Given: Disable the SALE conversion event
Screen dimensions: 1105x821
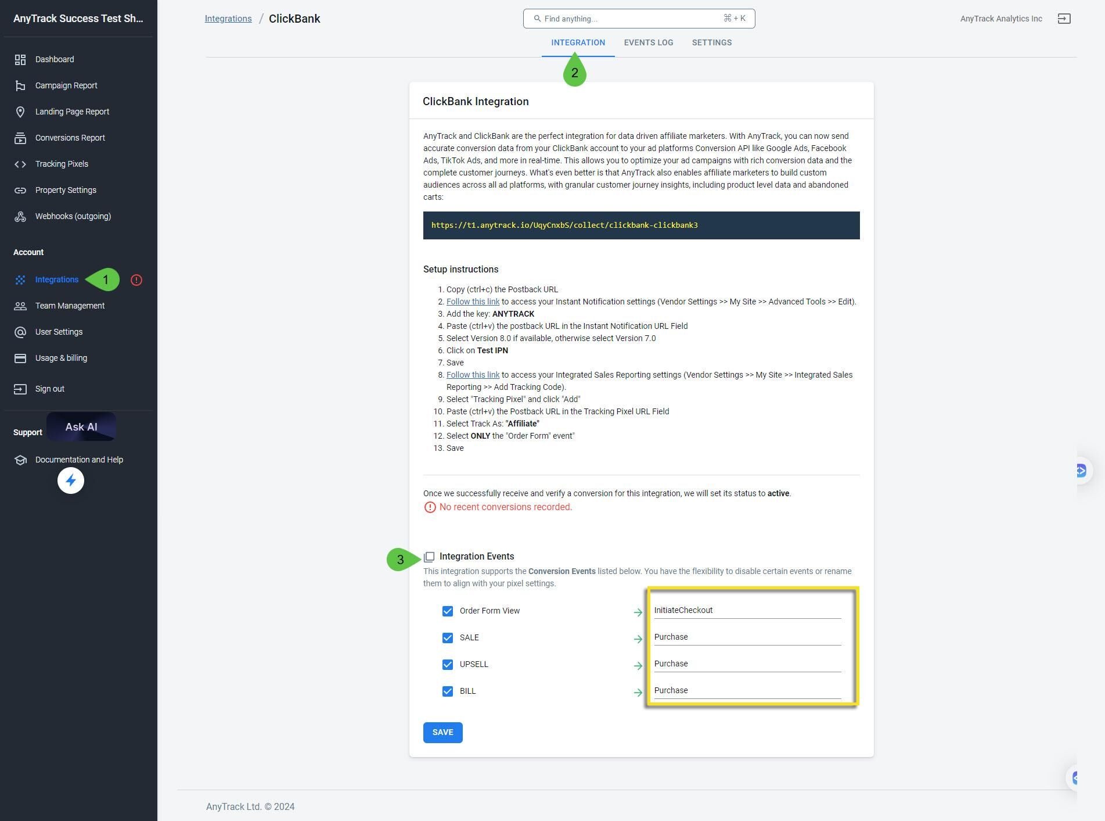Looking at the screenshot, I should (x=447, y=637).
